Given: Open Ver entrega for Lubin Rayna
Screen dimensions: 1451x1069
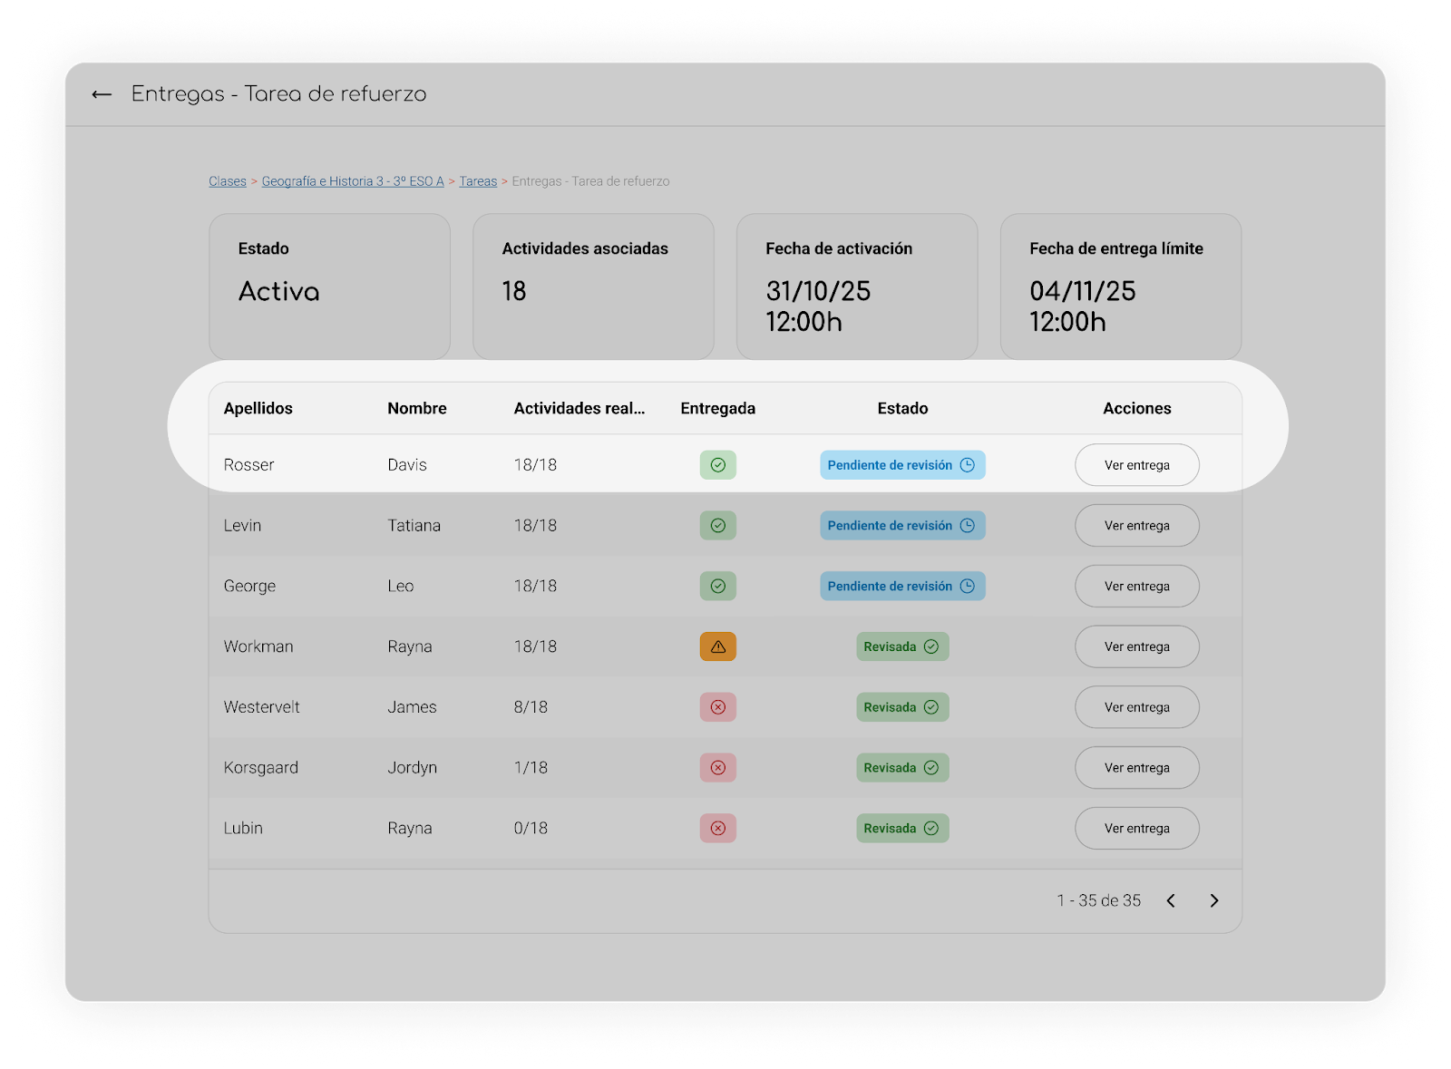Looking at the screenshot, I should click(x=1137, y=828).
